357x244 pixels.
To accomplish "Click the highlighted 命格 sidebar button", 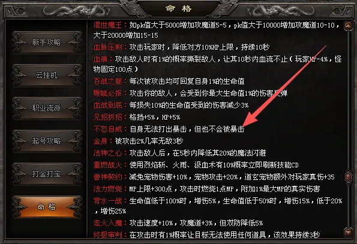I will point(47,207).
